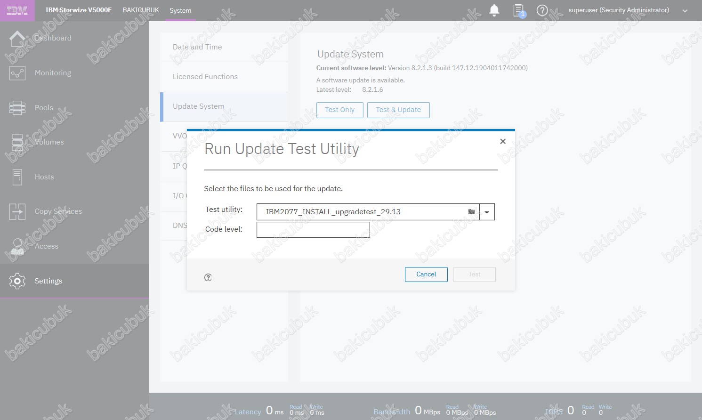Click latest level value 8.2.1.6

point(372,89)
